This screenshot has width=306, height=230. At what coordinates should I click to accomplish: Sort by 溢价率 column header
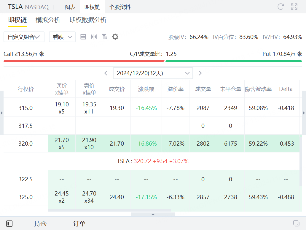(x=176, y=89)
